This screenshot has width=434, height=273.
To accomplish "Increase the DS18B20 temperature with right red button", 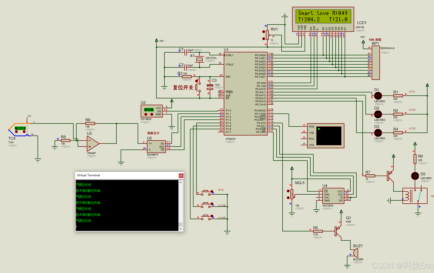I will 152,114.
